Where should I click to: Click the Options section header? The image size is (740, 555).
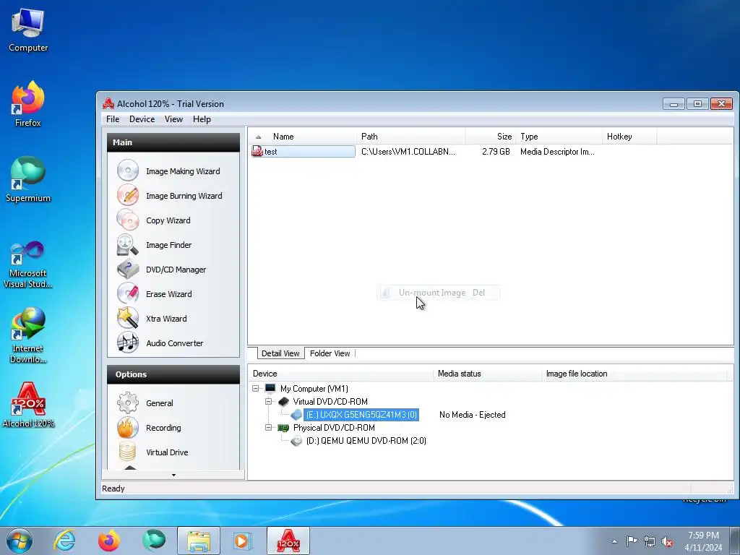173,374
